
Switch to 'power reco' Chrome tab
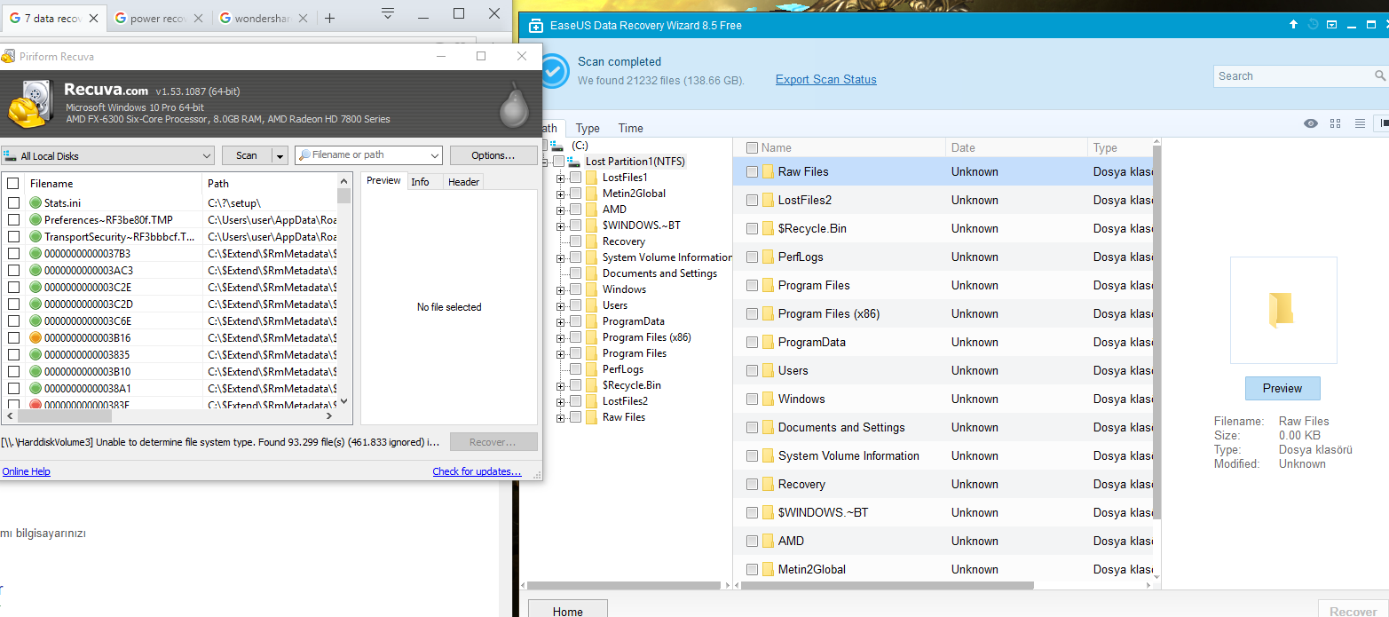(158, 18)
